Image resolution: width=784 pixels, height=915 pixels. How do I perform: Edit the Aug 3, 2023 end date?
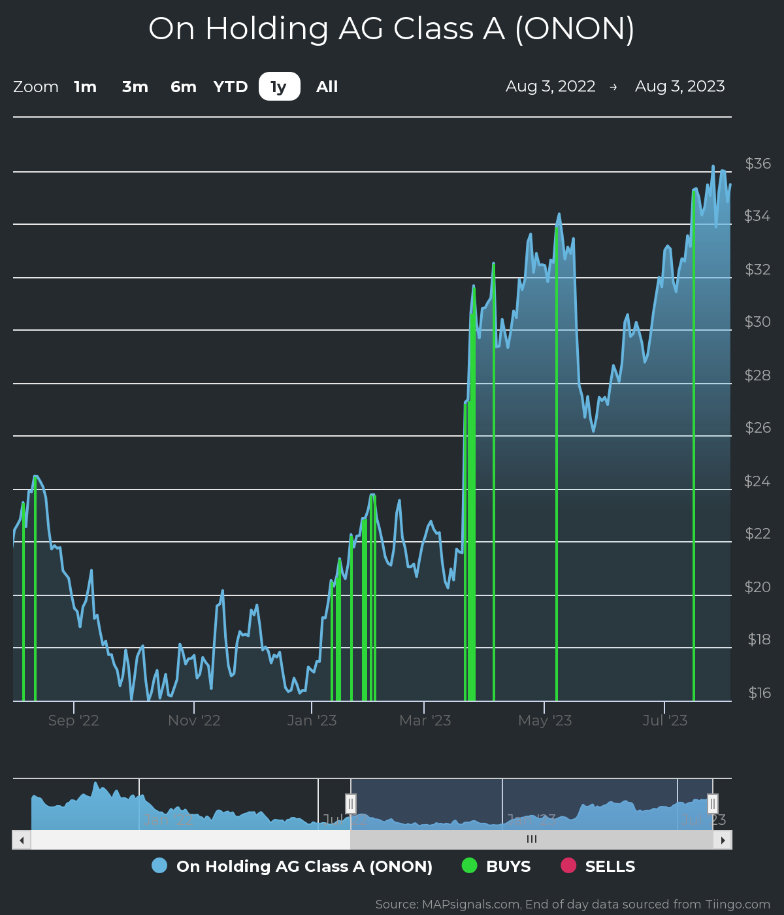point(680,86)
